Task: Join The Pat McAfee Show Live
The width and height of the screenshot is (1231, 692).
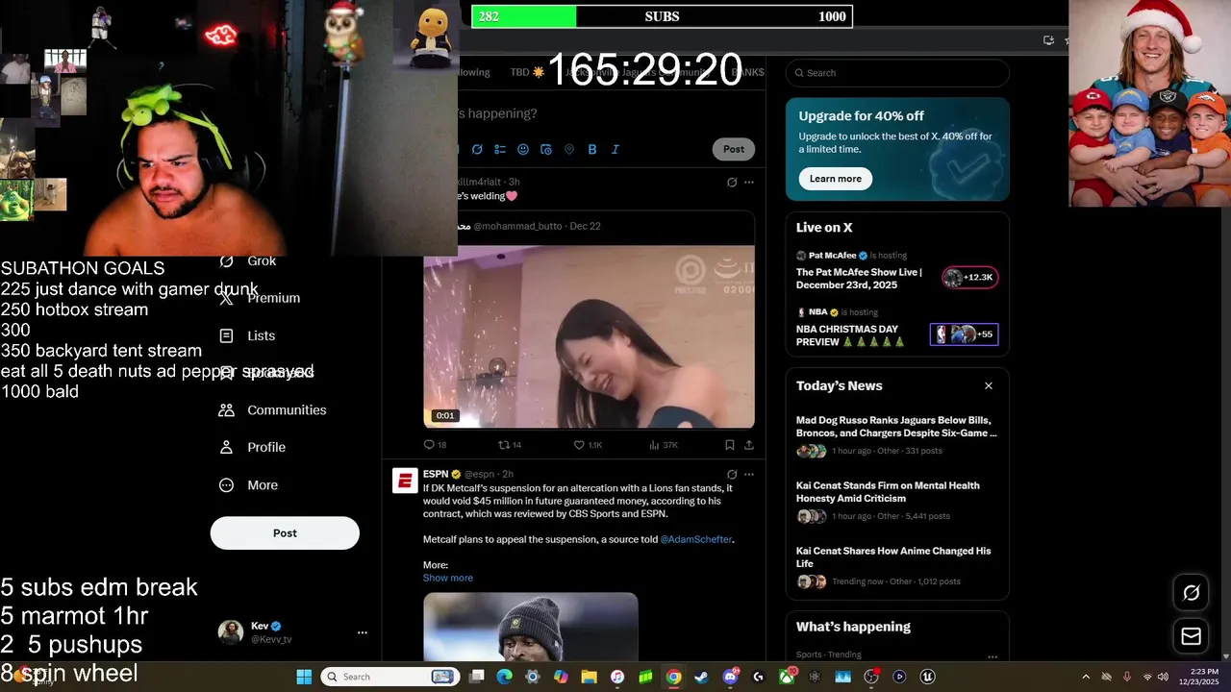Action: click(859, 279)
